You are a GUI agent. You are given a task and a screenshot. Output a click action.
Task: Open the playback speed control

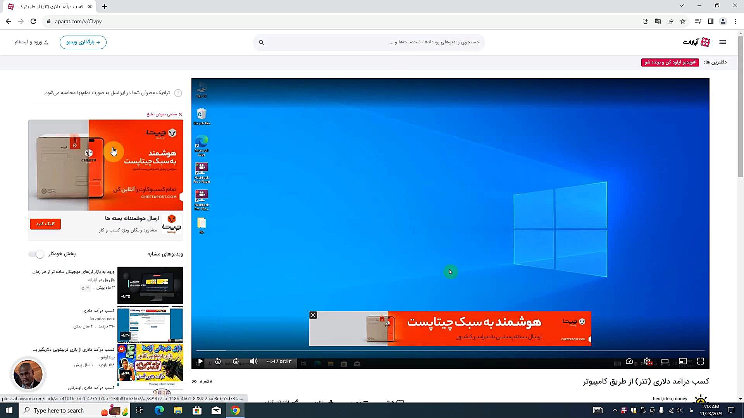629,361
